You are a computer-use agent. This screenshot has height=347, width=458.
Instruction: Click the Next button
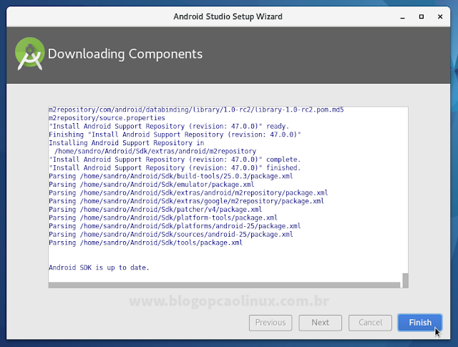pos(320,323)
